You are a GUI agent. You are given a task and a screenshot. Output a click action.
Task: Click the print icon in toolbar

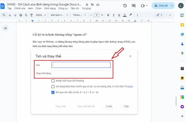point(20,15)
